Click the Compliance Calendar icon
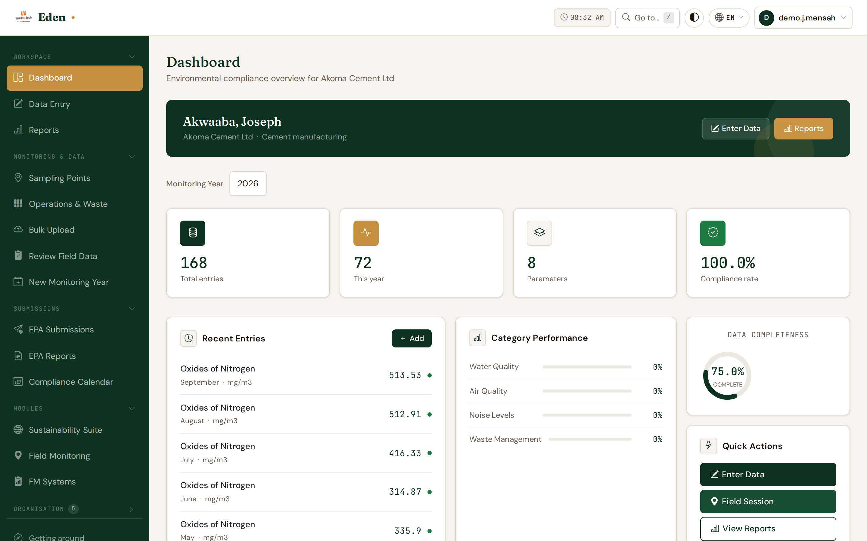Screen dimensions: 867x541 (x=18, y=381)
